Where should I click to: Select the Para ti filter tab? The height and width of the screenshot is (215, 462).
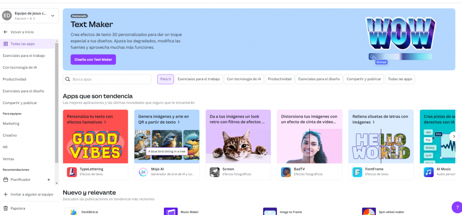(x=165, y=79)
